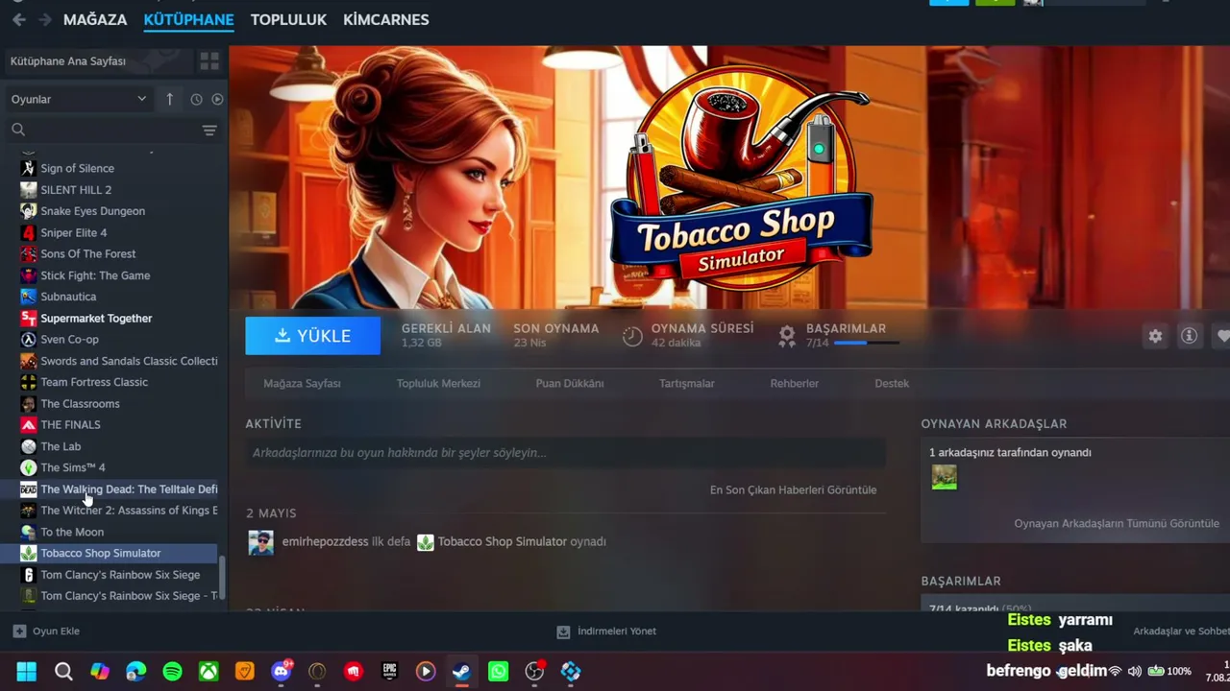
Task: Select To the Moon in the list
Action: [119, 532]
